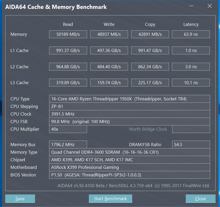This screenshot has width=220, height=207.
Task: Click the DRAM:FSB Ratio 54:3 field
Action: pyautogui.click(x=191, y=145)
